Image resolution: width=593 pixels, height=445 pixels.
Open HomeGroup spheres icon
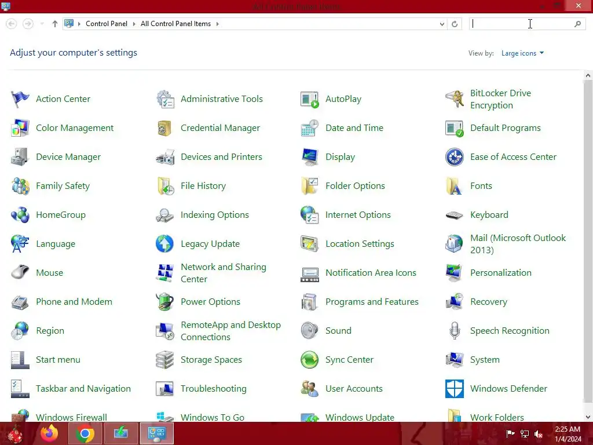20,215
